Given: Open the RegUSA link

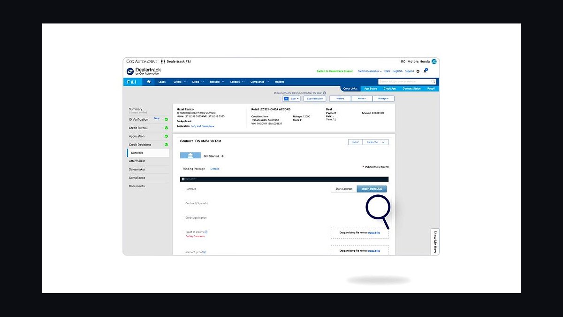Looking at the screenshot, I should 397,71.
